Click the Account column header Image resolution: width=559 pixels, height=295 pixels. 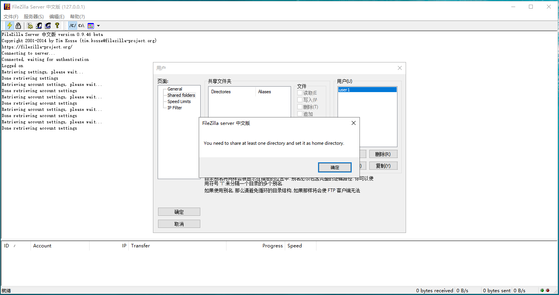tap(60, 246)
